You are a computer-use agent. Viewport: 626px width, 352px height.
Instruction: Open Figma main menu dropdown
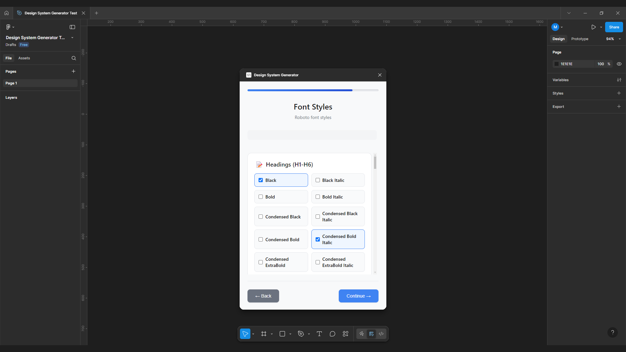click(10, 27)
